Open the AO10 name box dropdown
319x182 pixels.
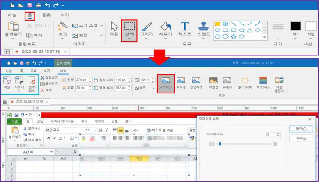[x=51, y=152]
